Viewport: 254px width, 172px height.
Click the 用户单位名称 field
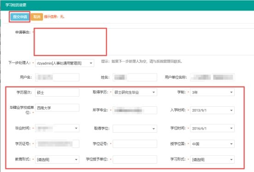pos(212,77)
